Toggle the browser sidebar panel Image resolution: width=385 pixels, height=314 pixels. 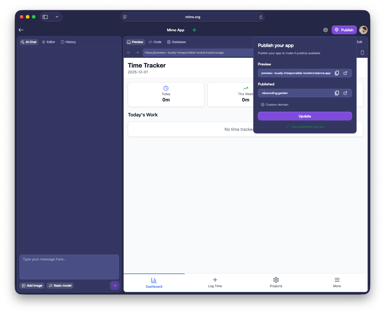click(x=45, y=17)
